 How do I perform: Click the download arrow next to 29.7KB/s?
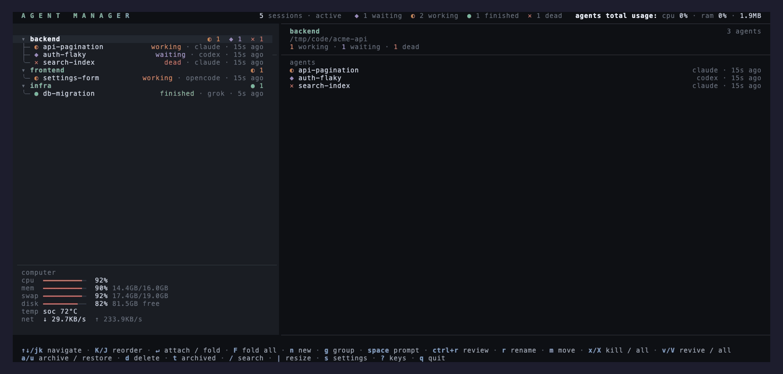pyautogui.click(x=45, y=320)
